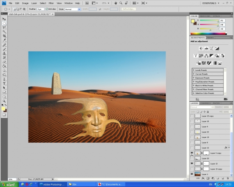Image resolution: width=234 pixels, height=187 pixels.
Task: Select the Move tool
Action: [4, 19]
